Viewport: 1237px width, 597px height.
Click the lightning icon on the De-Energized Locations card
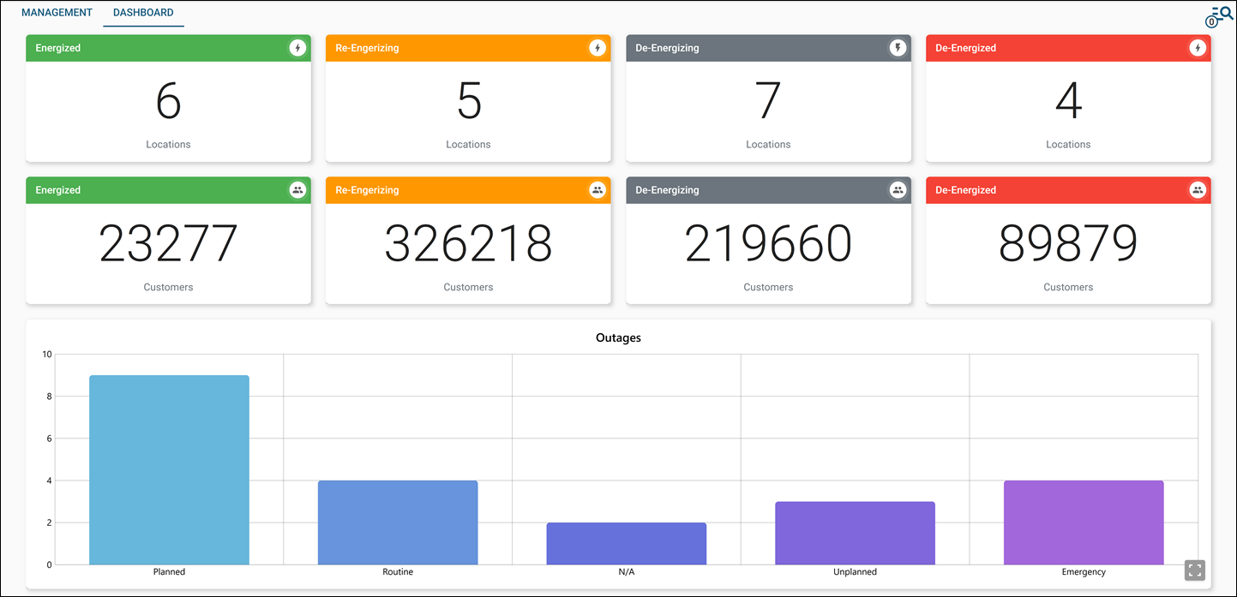(1198, 48)
